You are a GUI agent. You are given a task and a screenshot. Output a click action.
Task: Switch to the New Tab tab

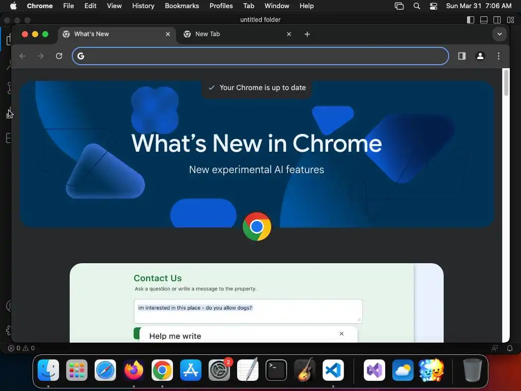[238, 34]
